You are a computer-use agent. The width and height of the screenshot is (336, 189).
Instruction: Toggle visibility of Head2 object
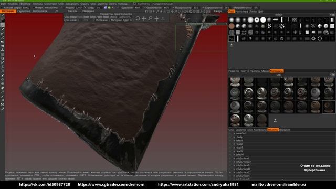230,144
